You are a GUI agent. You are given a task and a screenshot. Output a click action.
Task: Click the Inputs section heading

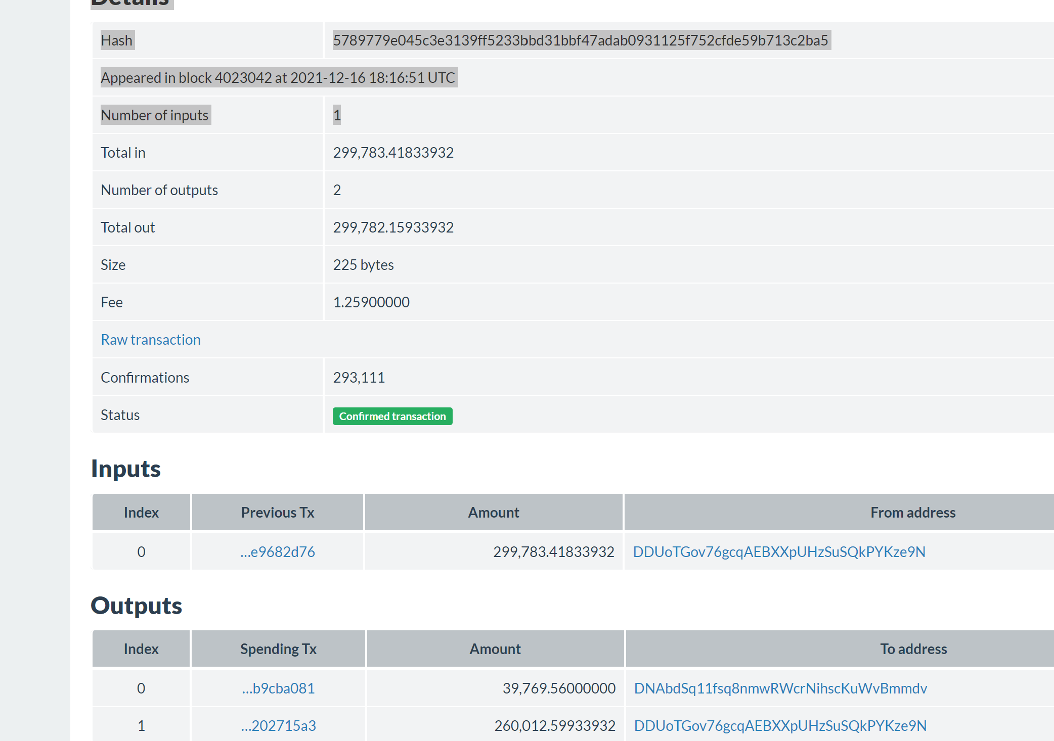tap(126, 468)
